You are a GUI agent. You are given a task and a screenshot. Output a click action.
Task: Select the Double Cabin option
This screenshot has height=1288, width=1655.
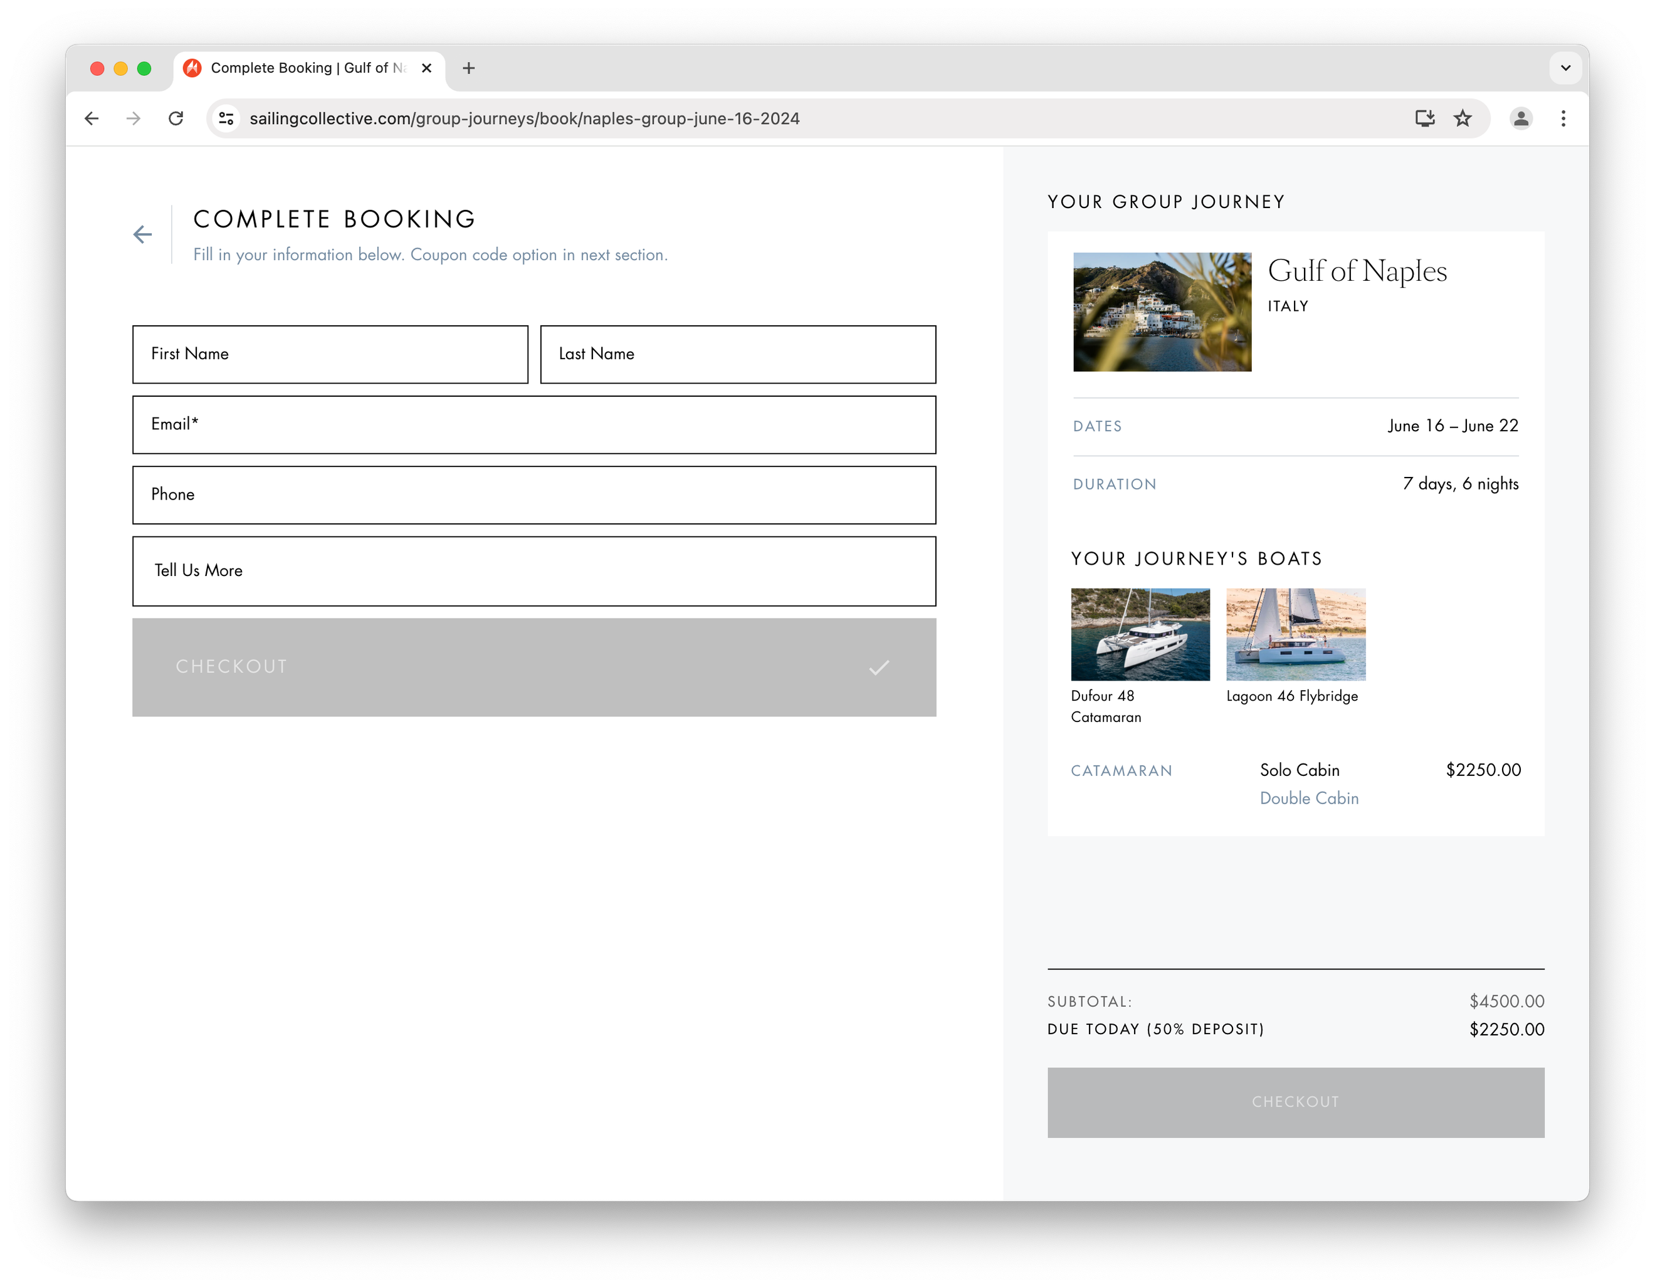click(1309, 798)
